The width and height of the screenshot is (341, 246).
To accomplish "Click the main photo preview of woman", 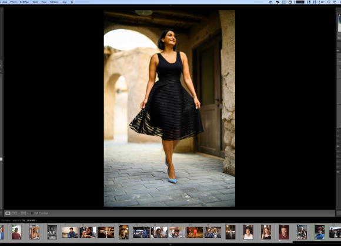I will (169, 108).
